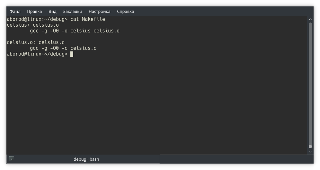
Task: Click the vertical scrollbar handle
Action: 310,84
